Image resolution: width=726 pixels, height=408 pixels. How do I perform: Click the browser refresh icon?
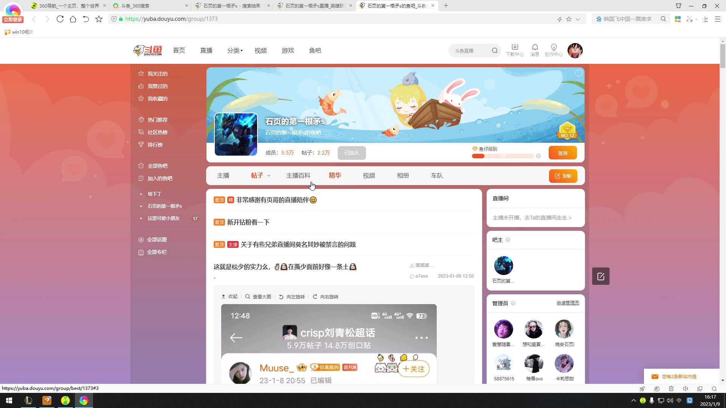(x=60, y=19)
